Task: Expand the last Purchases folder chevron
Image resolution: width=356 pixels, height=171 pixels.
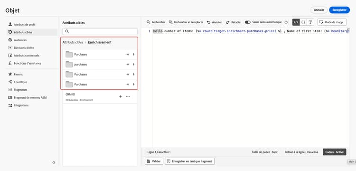Action: click(x=133, y=85)
